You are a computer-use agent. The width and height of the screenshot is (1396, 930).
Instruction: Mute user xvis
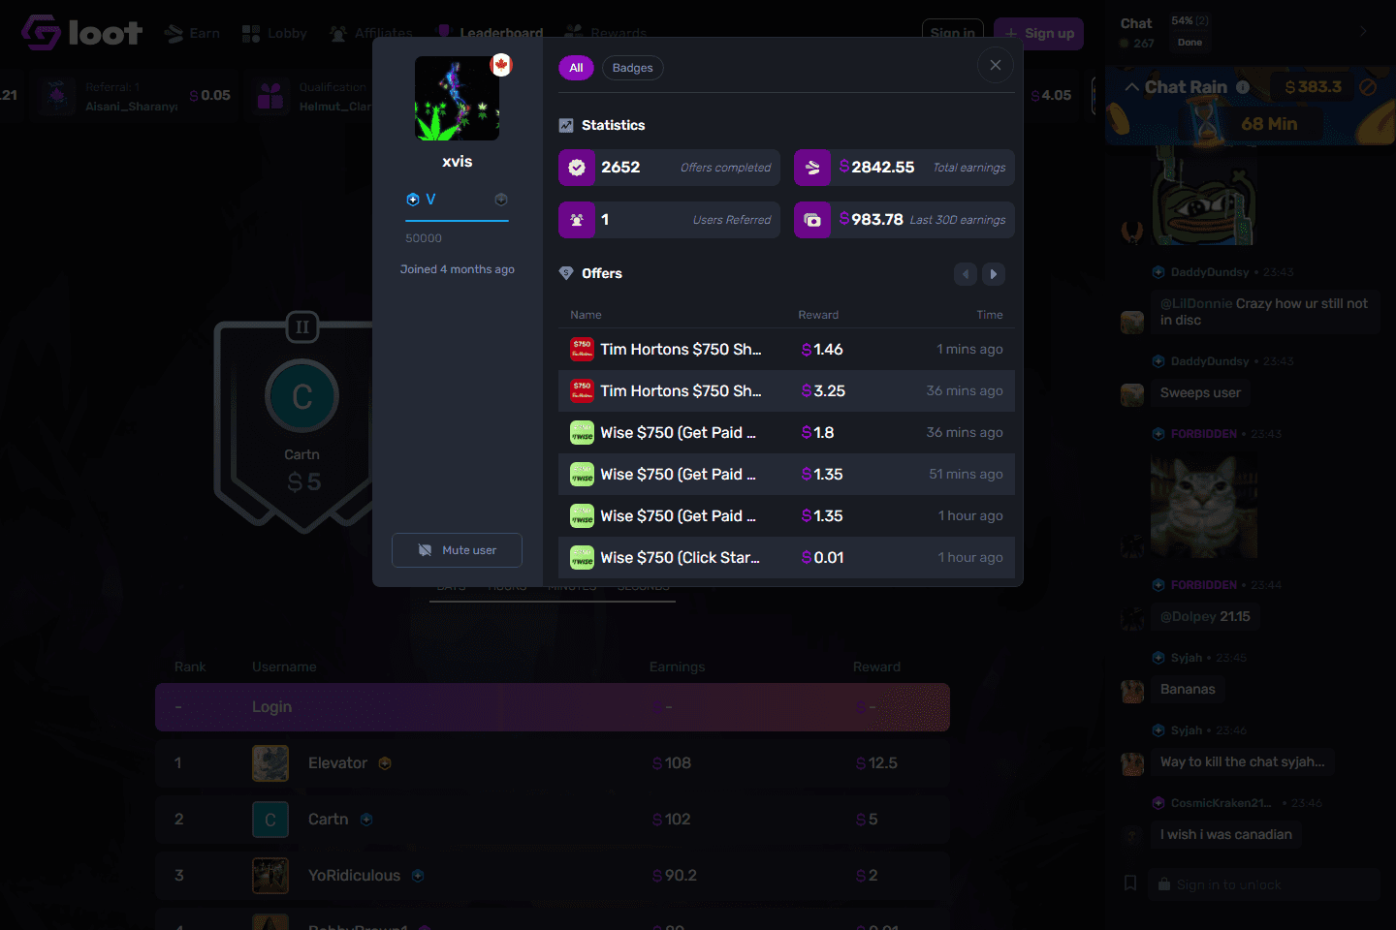coord(457,550)
